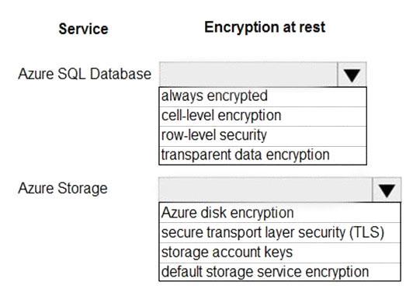This screenshot has width=406, height=289.
Task: Set Storage encryption to default storage service encryption
Action: pyautogui.click(x=280, y=272)
